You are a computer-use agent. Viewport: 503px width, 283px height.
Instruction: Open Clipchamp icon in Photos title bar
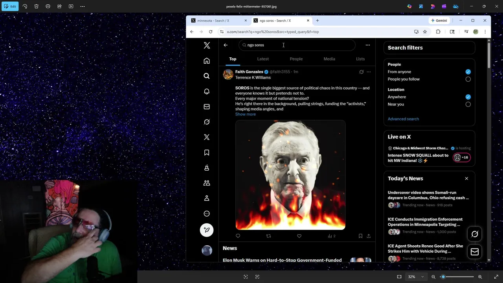444,6
